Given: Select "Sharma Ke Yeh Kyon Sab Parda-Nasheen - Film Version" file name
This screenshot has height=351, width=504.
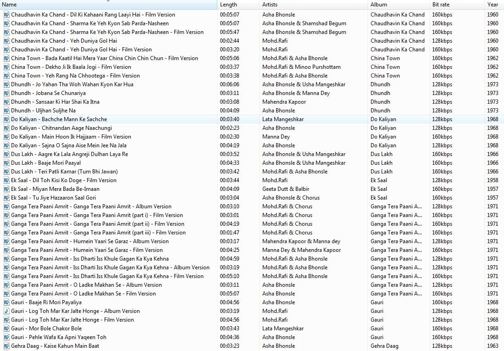Looking at the screenshot, I should pyautogui.click(x=107, y=32).
